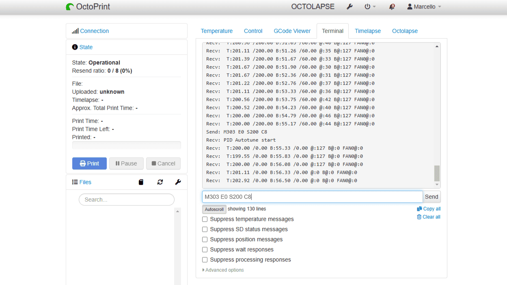Open file list options wrench icon
507x285 pixels.
point(178,182)
